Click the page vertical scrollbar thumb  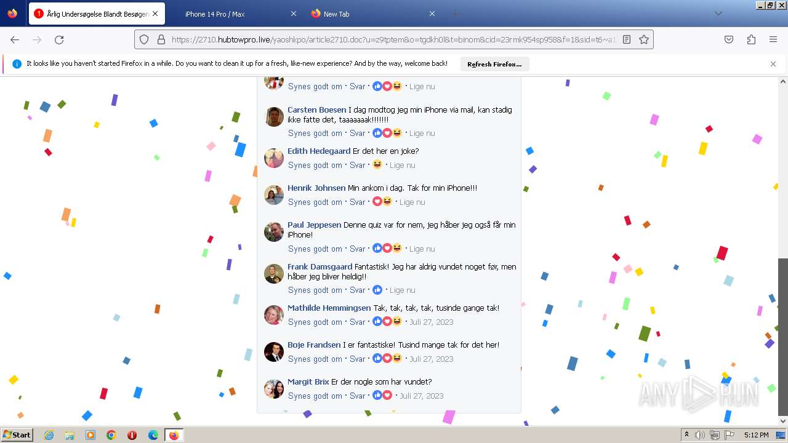783,337
